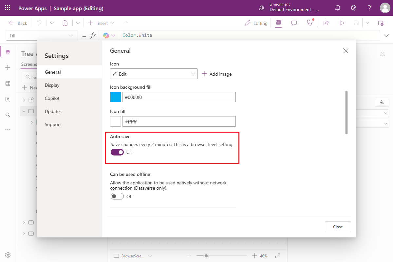Select the Copilot settings tab
The width and height of the screenshot is (393, 262).
[69, 98]
